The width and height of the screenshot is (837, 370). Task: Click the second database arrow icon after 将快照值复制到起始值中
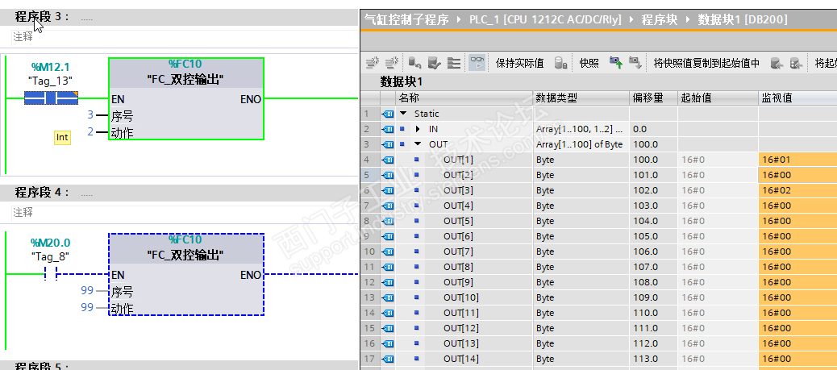pyautogui.click(x=796, y=63)
